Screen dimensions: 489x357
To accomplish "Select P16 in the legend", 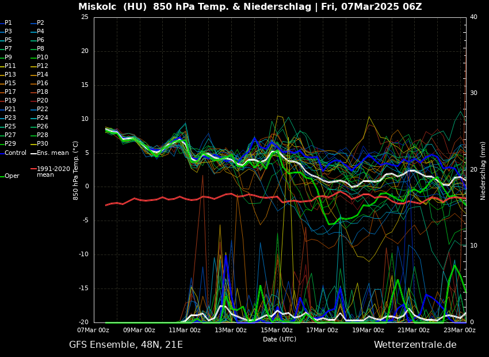I will click(42, 83).
